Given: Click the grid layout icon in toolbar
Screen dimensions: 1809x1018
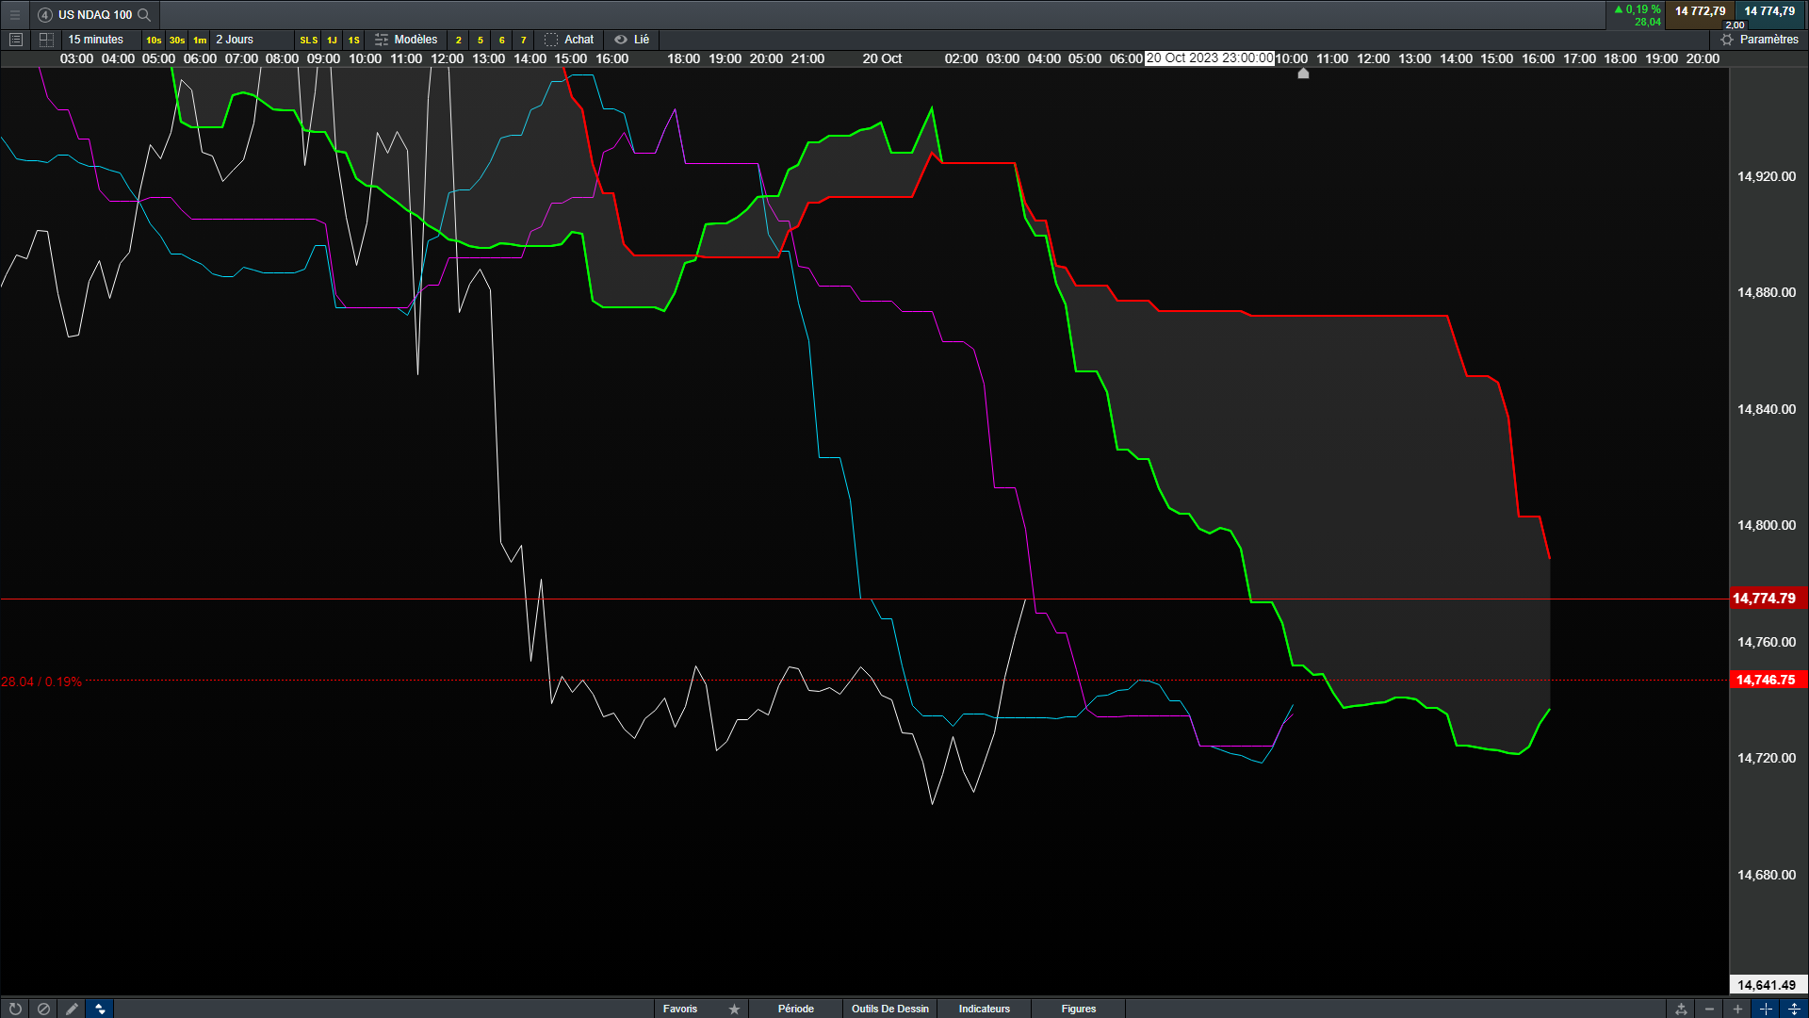Looking at the screenshot, I should coord(46,40).
